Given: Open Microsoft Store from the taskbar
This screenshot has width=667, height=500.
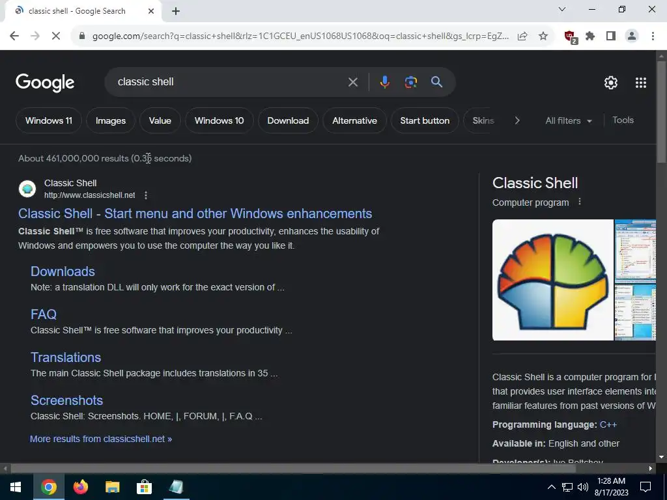Looking at the screenshot, I should (144, 487).
